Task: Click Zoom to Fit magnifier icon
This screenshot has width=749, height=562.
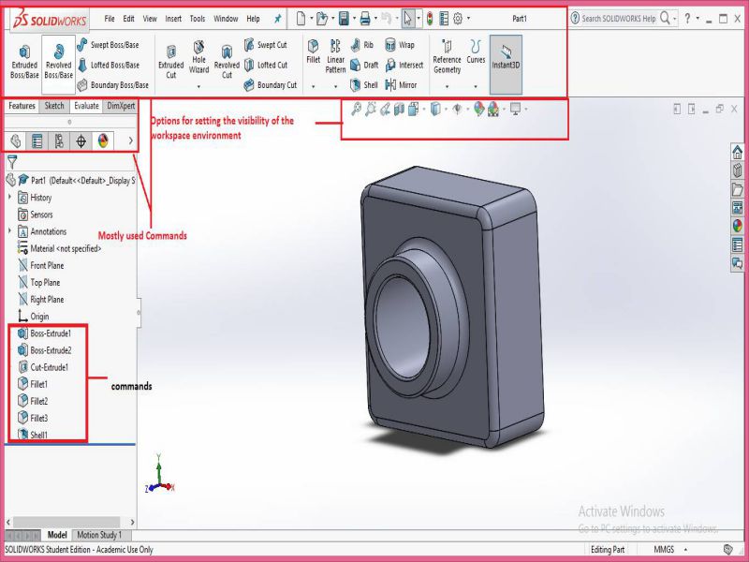Action: (356, 109)
